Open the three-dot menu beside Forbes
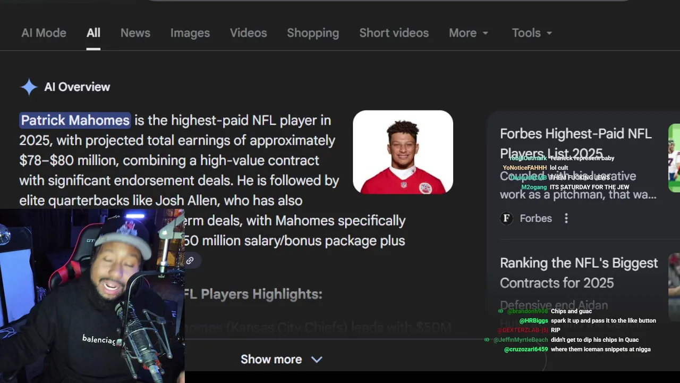Image resolution: width=680 pixels, height=383 pixels. (566, 218)
